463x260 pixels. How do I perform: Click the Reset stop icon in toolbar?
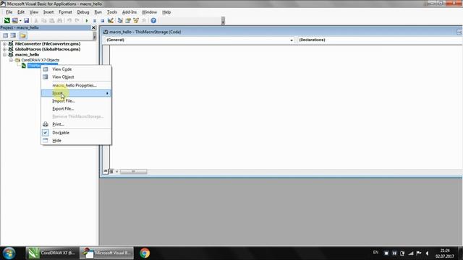coord(103,21)
